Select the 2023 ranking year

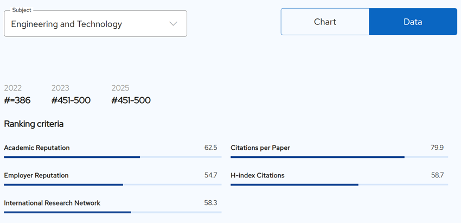point(60,88)
